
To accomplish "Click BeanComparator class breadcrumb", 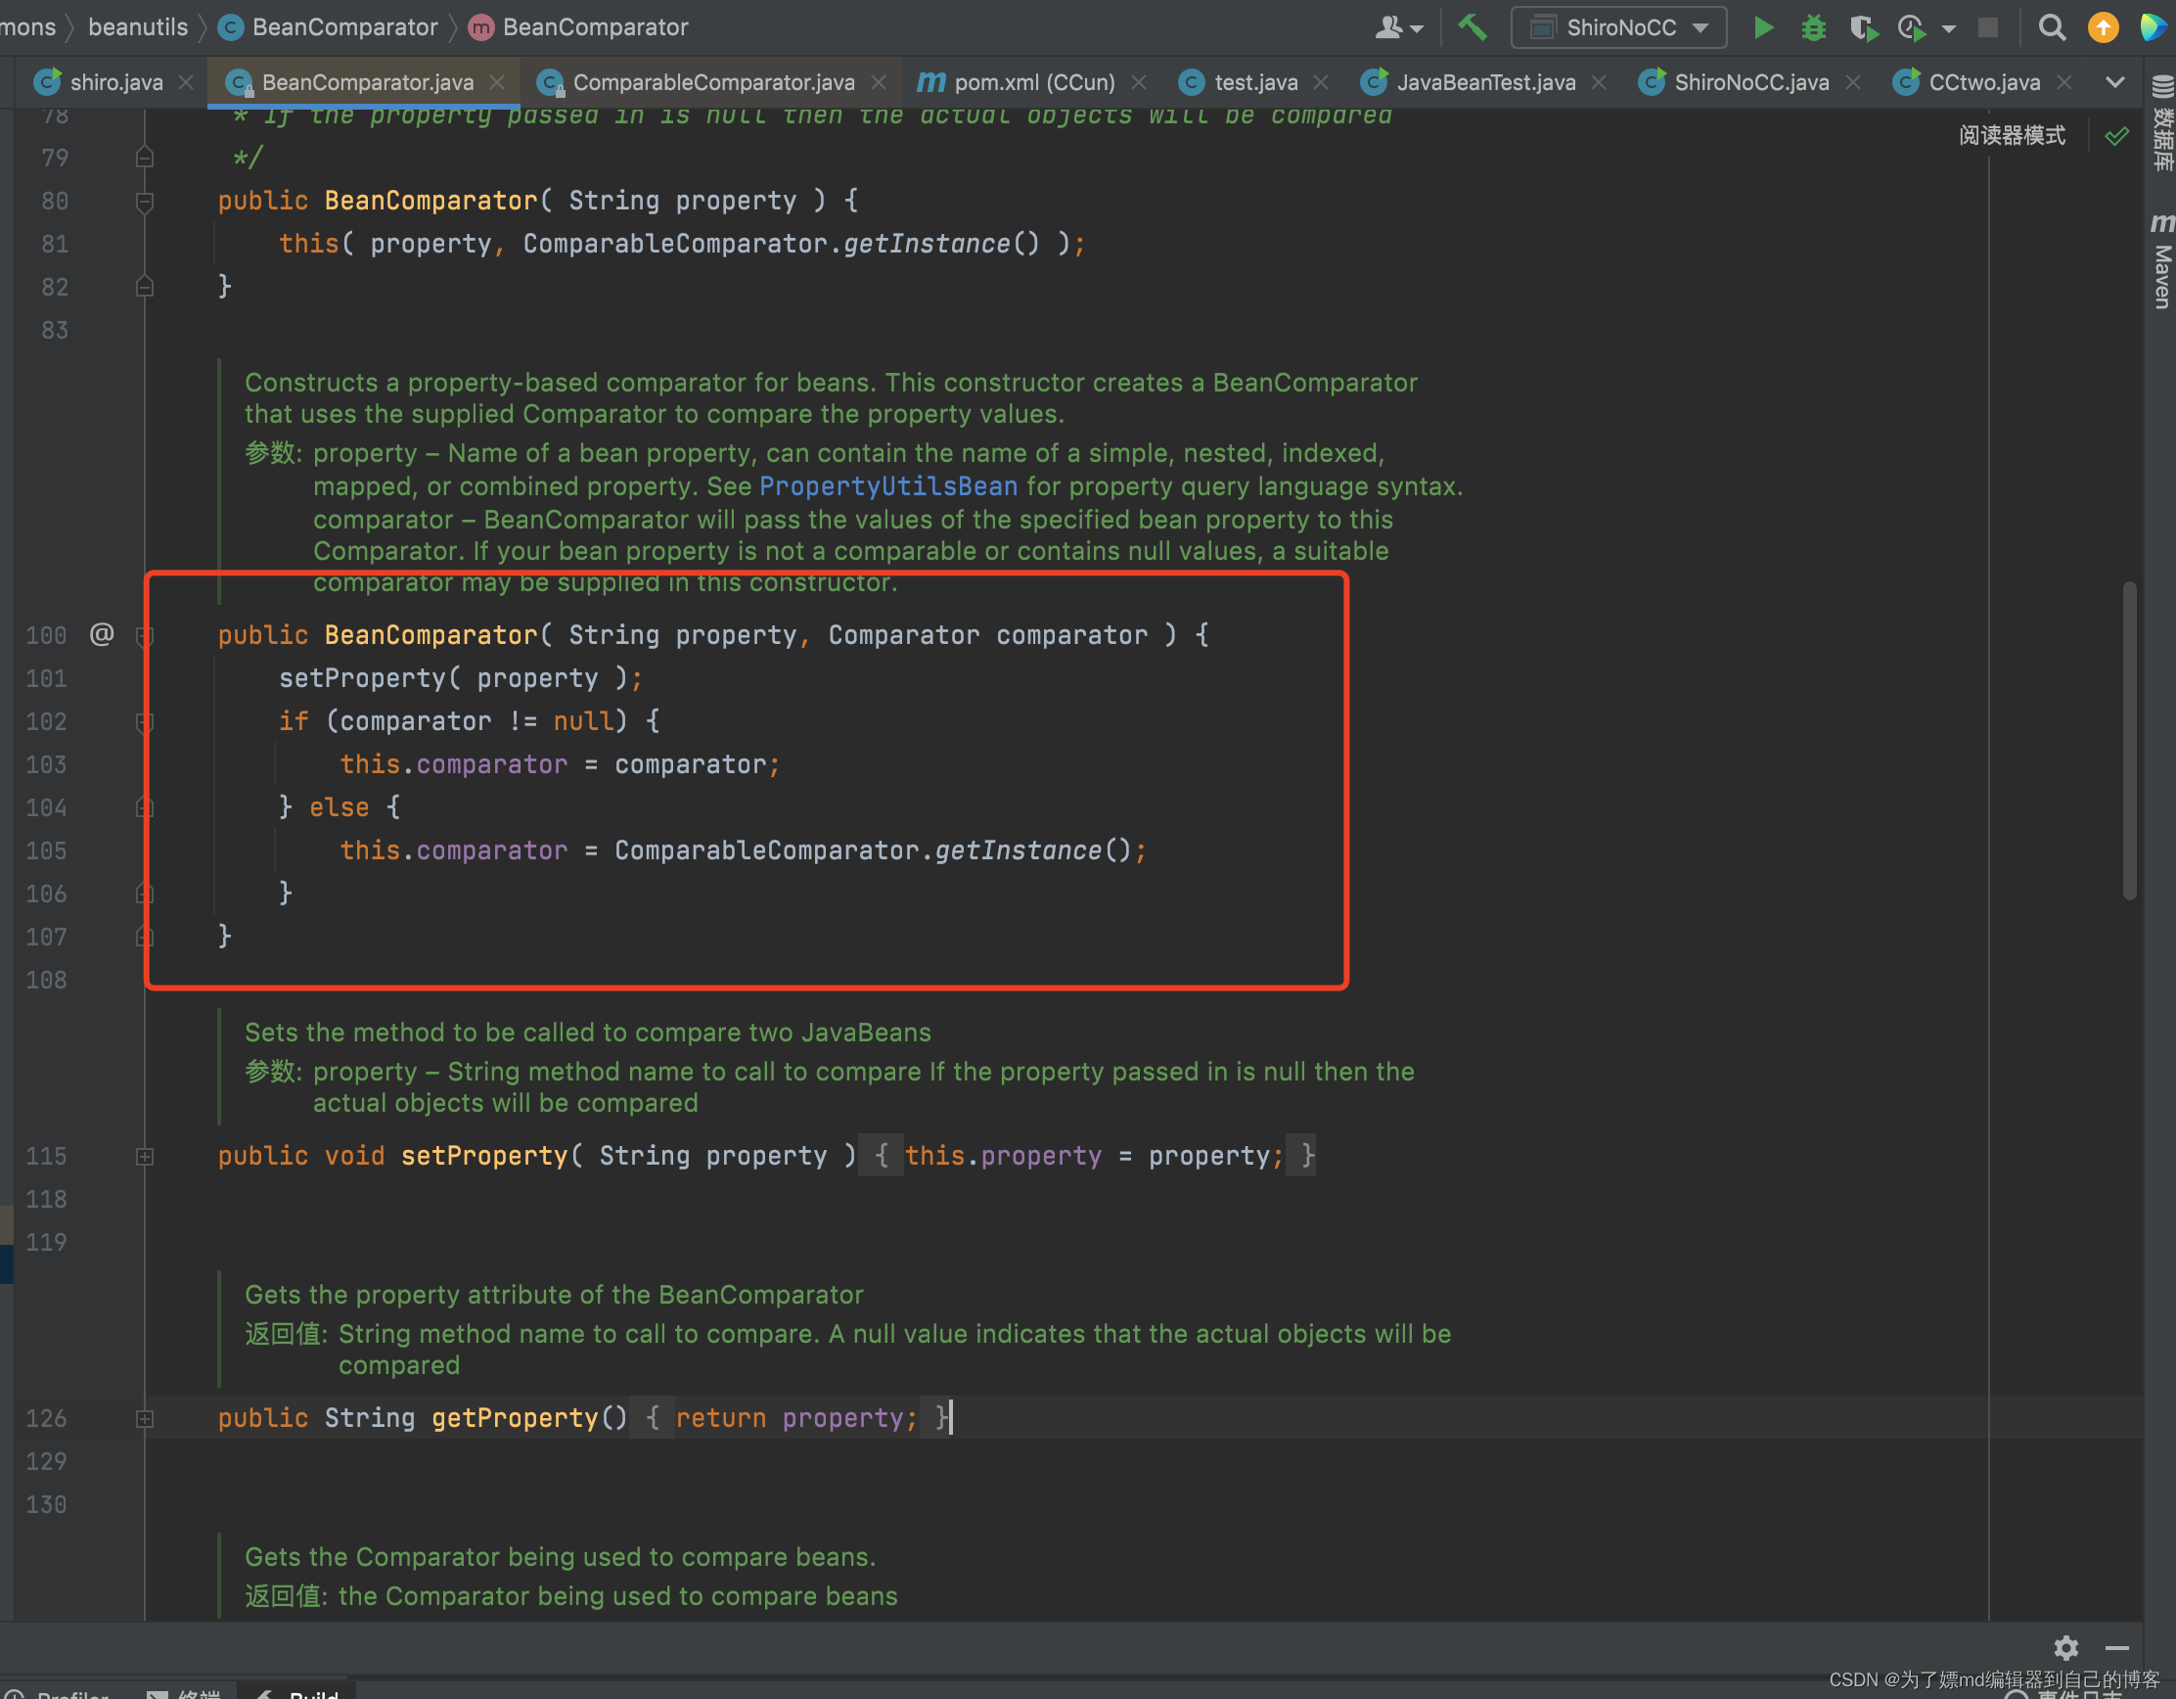I will pyautogui.click(x=329, y=26).
